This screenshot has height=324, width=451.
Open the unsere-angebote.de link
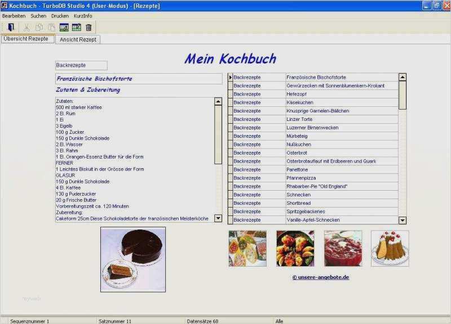[x=321, y=277]
